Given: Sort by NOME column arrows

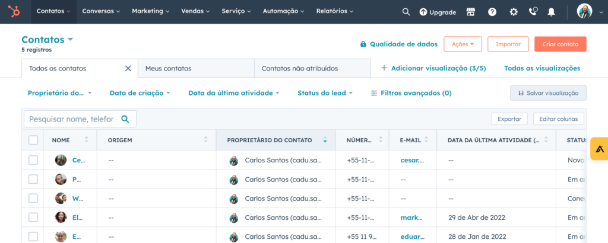Looking at the screenshot, I should (x=86, y=140).
